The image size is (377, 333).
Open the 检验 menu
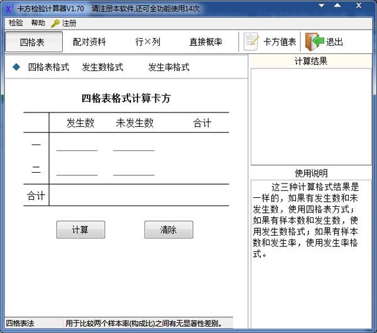coord(16,23)
